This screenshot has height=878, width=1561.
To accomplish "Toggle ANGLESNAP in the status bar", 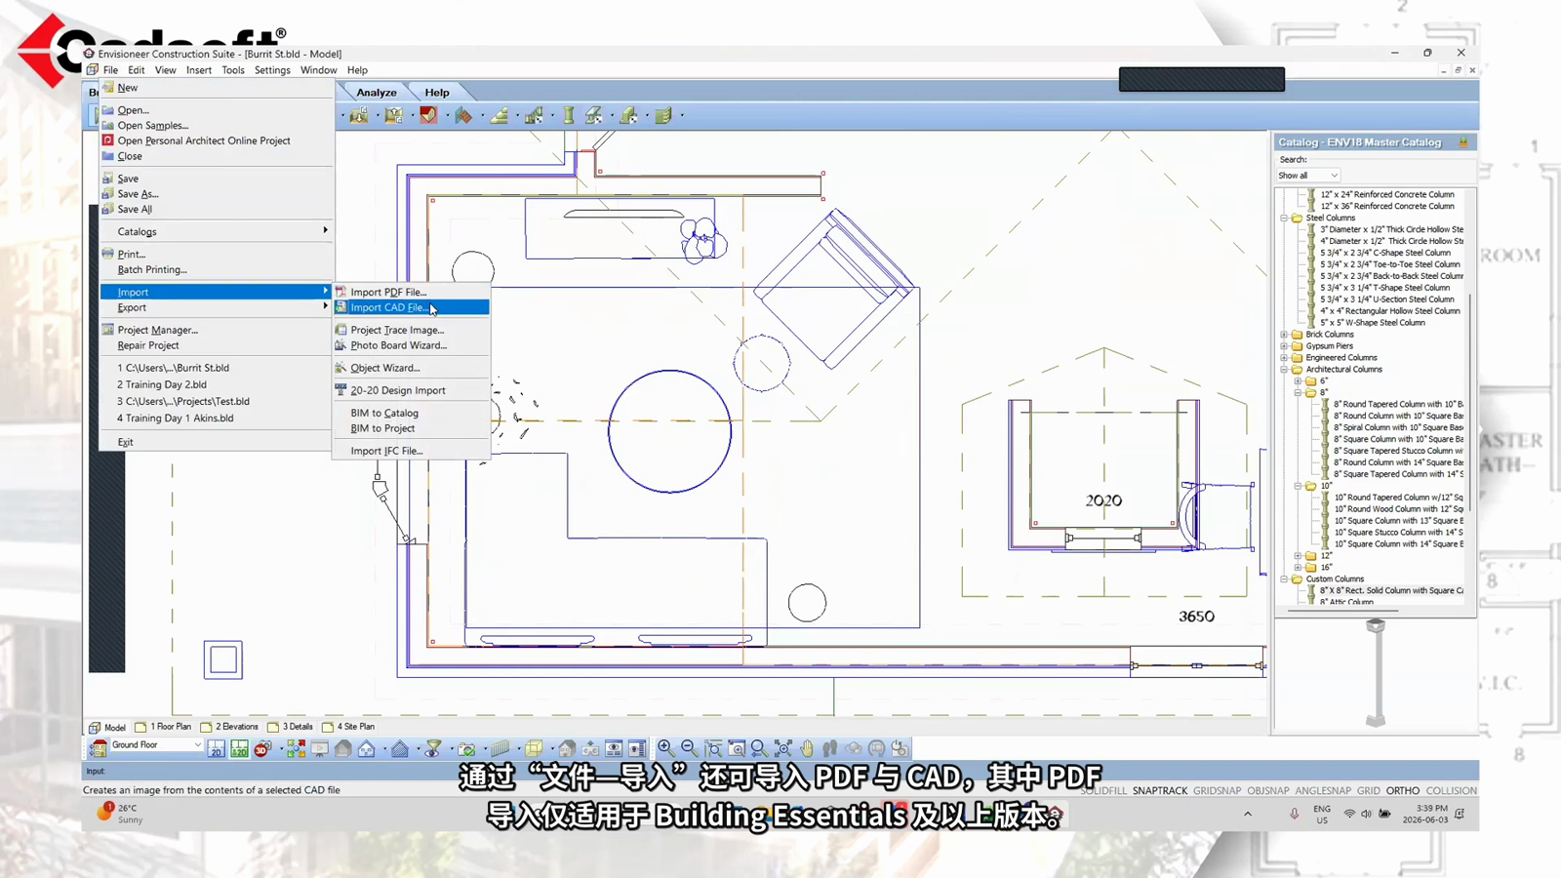I will click(x=1323, y=790).
